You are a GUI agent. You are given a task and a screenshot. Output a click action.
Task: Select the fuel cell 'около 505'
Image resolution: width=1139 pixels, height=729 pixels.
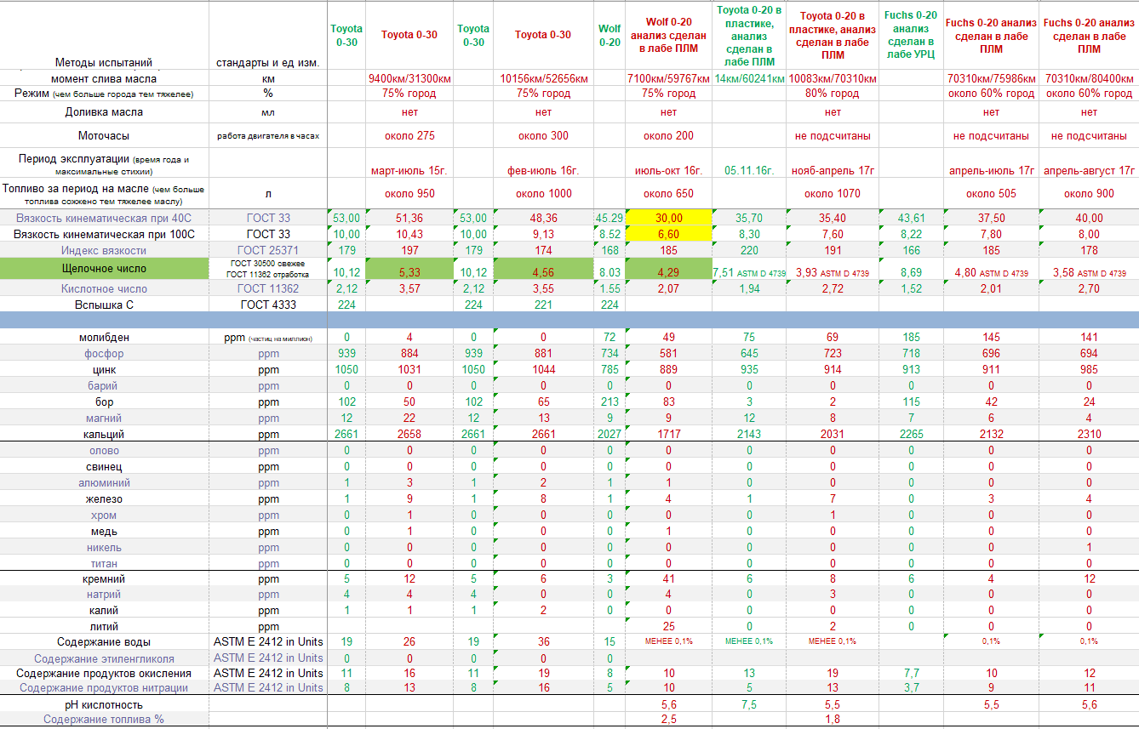pyautogui.click(x=991, y=194)
